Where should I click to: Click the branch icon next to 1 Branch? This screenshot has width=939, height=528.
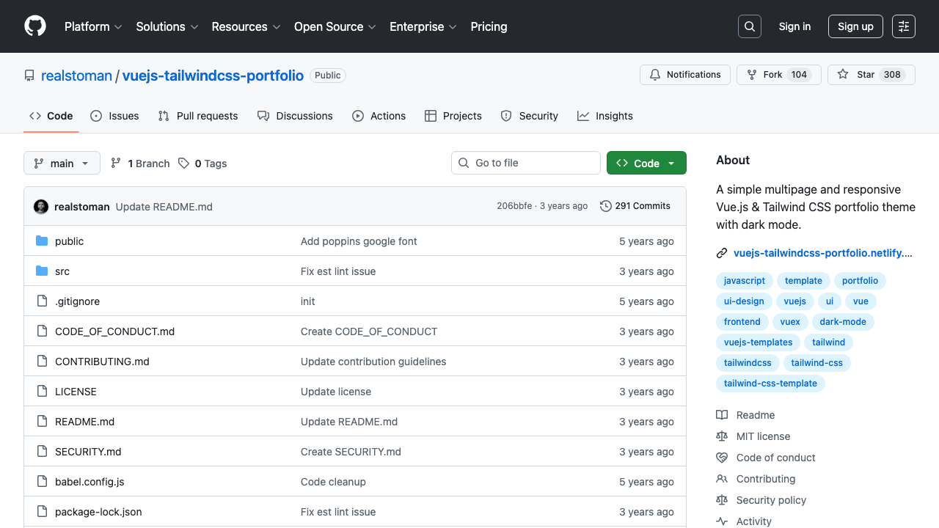[116, 163]
